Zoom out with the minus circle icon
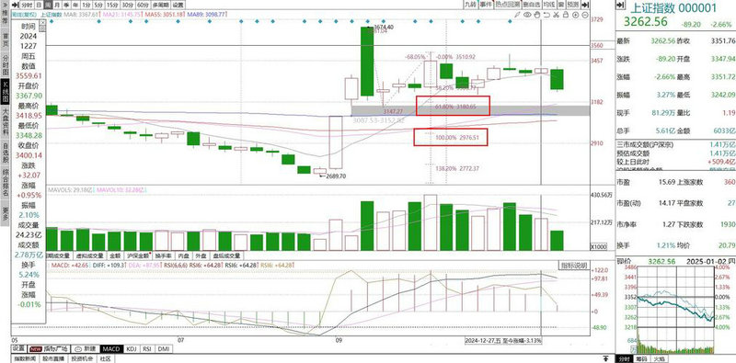This screenshot has width=736, height=363. [585, 15]
